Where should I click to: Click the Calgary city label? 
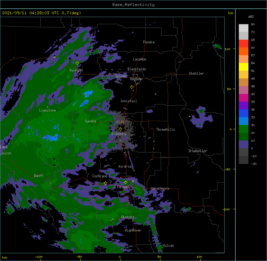[x=124, y=187]
